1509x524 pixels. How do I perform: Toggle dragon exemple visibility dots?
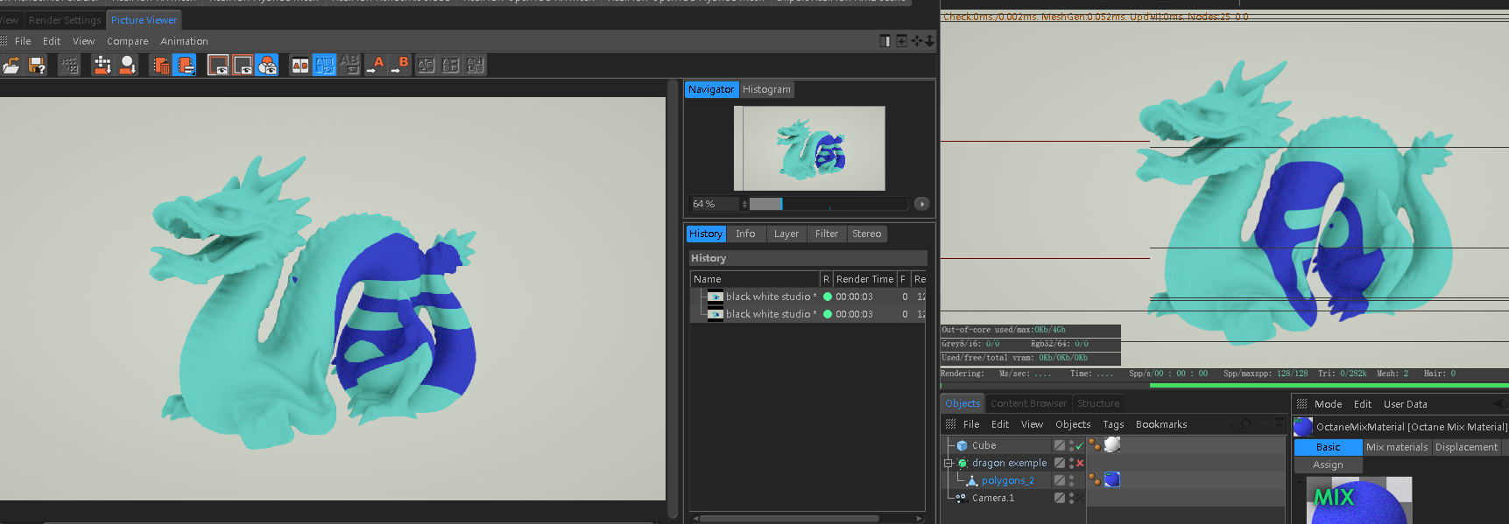coord(1071,463)
